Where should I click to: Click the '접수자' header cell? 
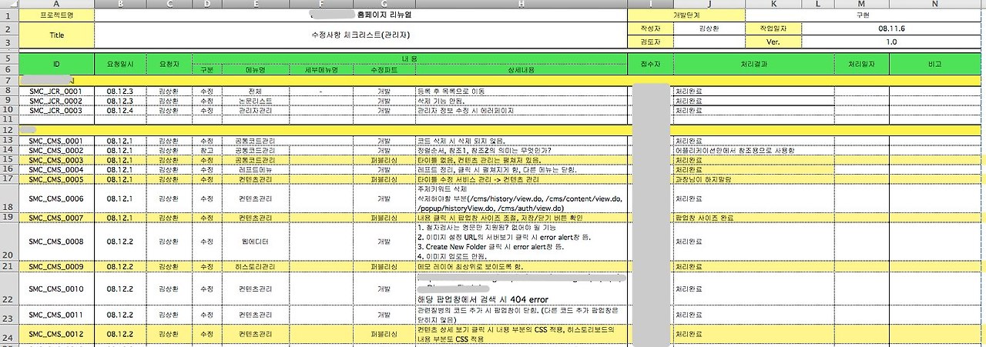[x=650, y=64]
